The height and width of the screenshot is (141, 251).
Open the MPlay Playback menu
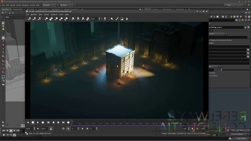(54, 14)
